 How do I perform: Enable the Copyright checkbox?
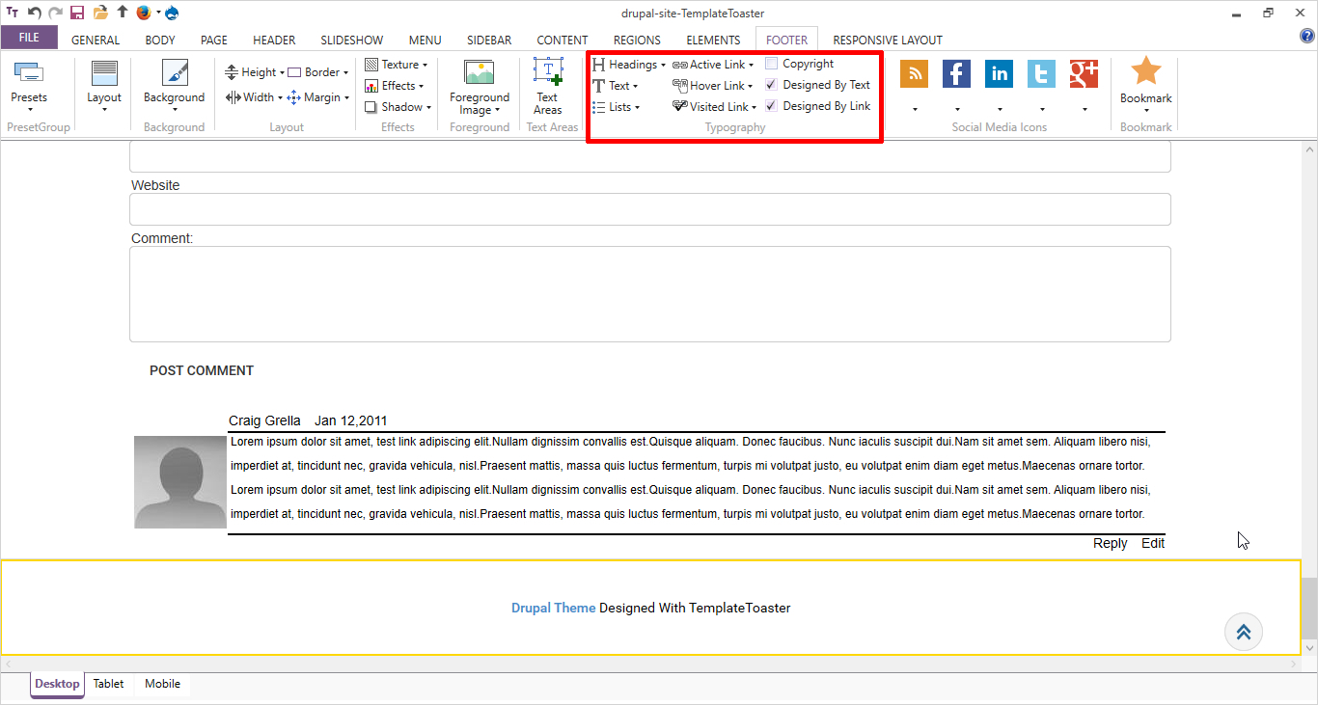click(x=772, y=64)
